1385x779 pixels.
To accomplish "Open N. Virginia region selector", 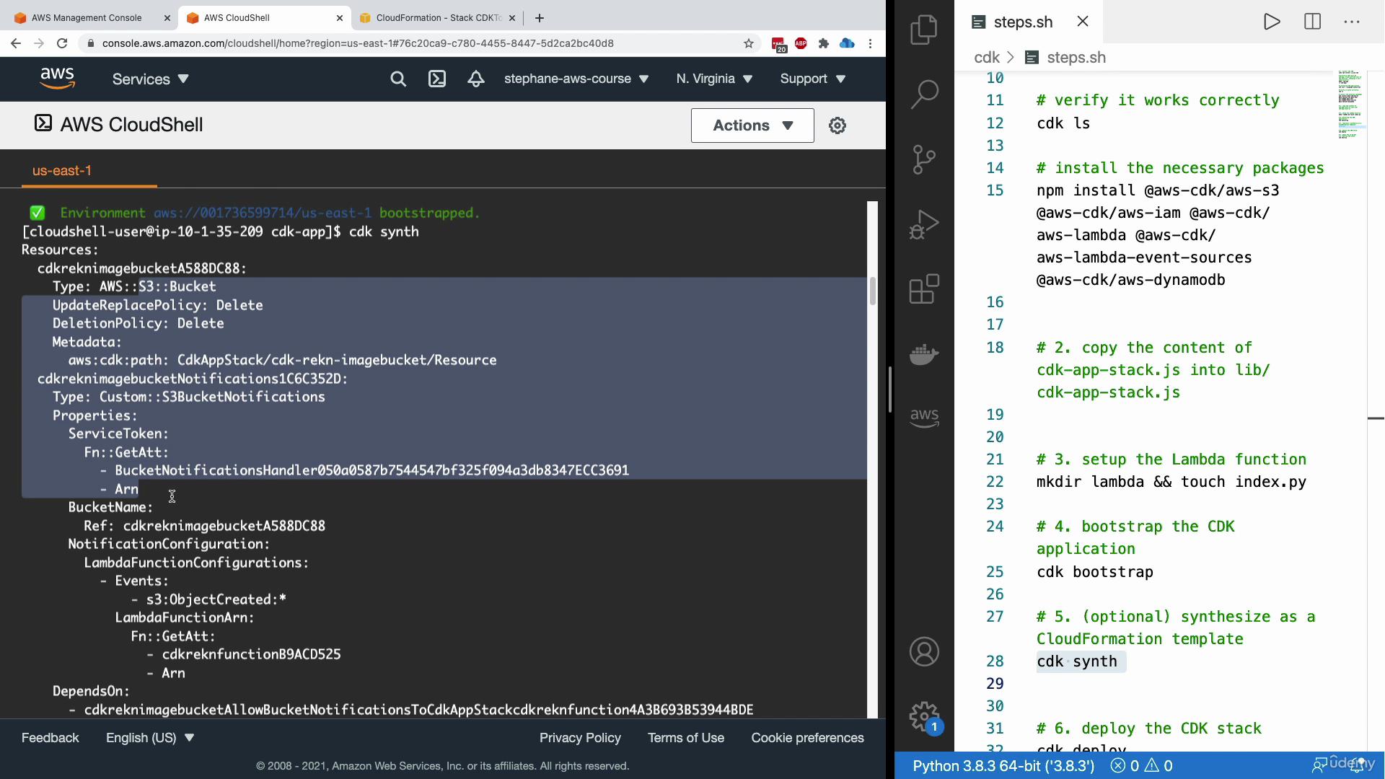I will (714, 79).
